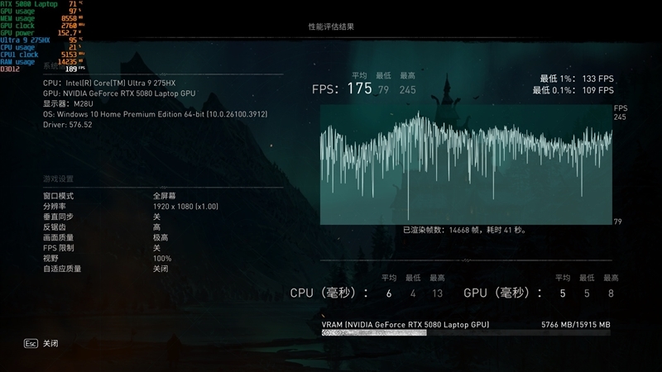This screenshot has width=662, height=372.
Task: Click the 关闭 adaptive quality value
Action: point(161,269)
